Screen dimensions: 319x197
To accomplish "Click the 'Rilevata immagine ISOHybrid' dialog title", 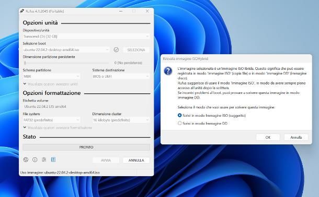I will (x=185, y=59).
